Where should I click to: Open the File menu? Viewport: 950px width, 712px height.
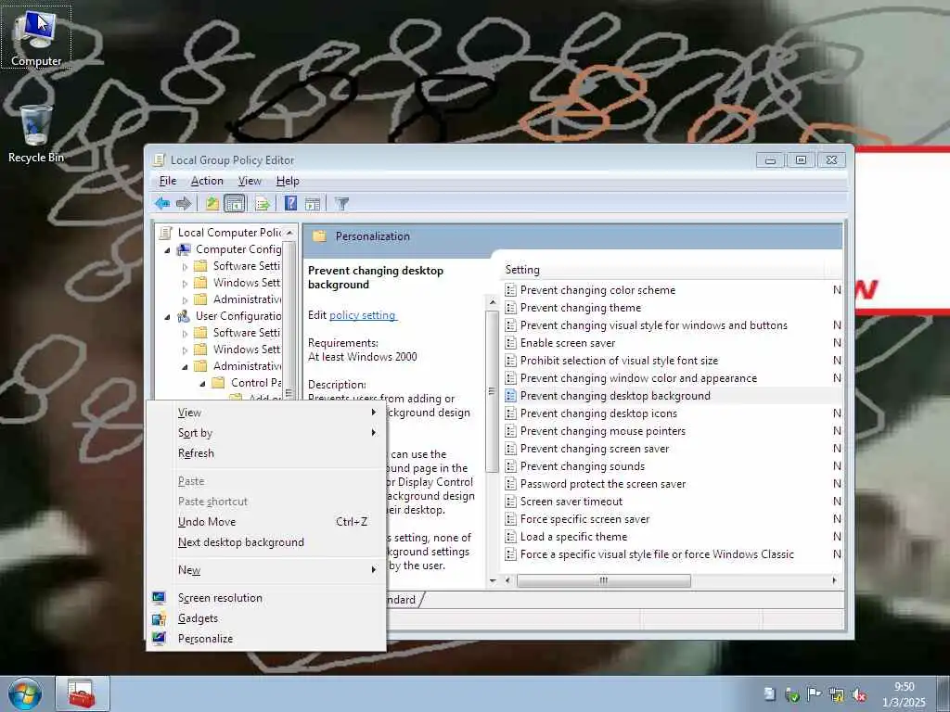[x=168, y=181]
